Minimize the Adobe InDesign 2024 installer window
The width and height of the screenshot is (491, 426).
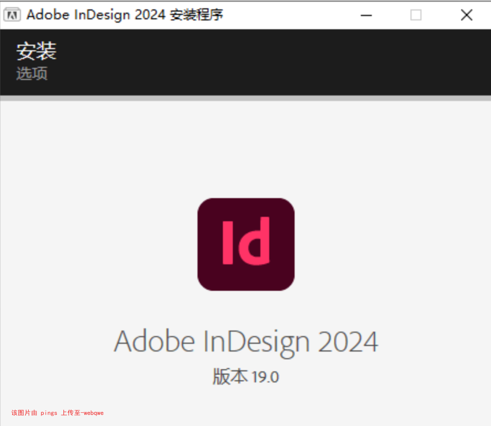[366, 15]
